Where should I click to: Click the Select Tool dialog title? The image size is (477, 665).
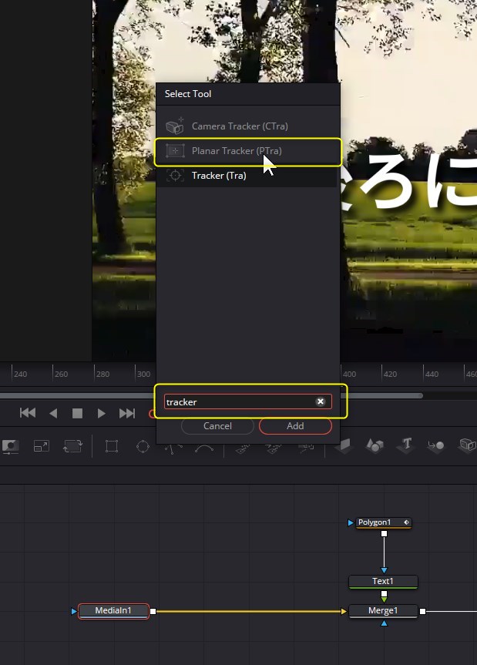[x=188, y=94]
